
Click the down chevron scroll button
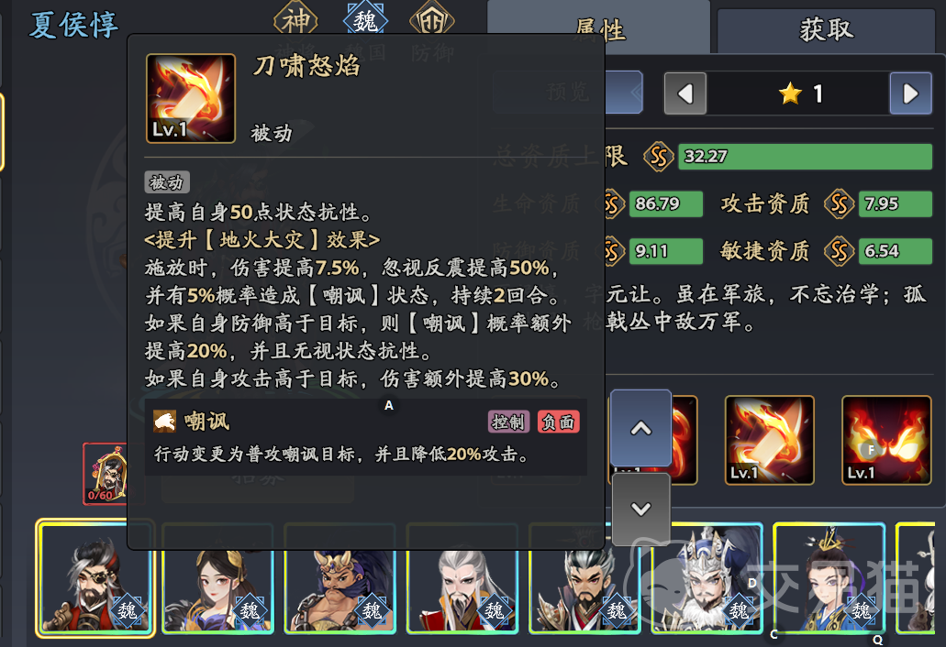(x=640, y=509)
